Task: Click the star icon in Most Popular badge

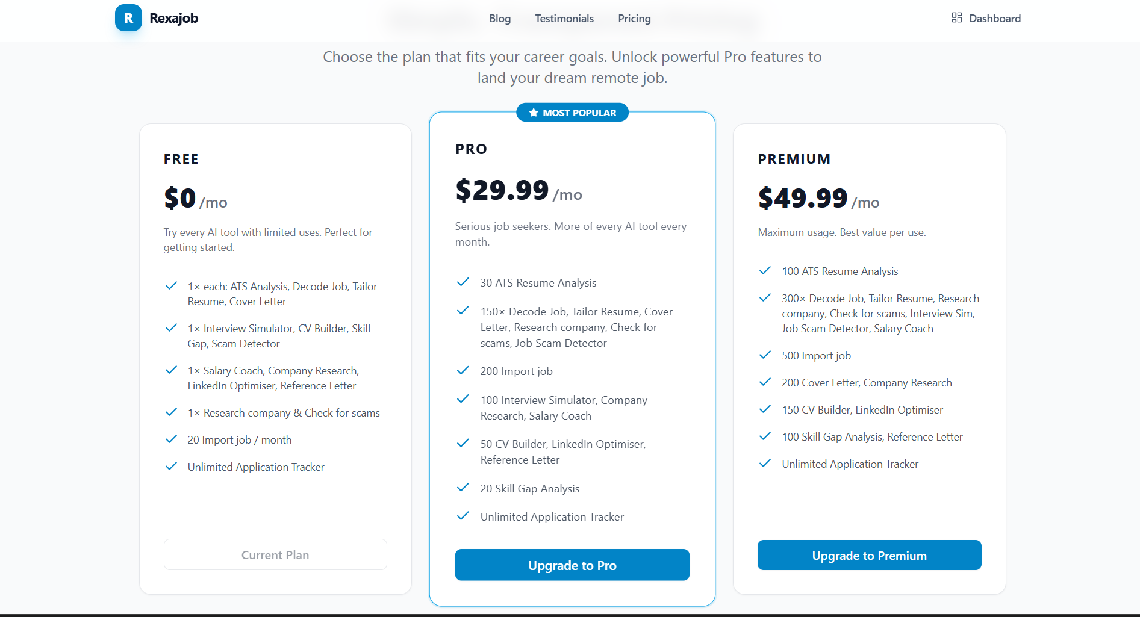Action: coord(533,113)
